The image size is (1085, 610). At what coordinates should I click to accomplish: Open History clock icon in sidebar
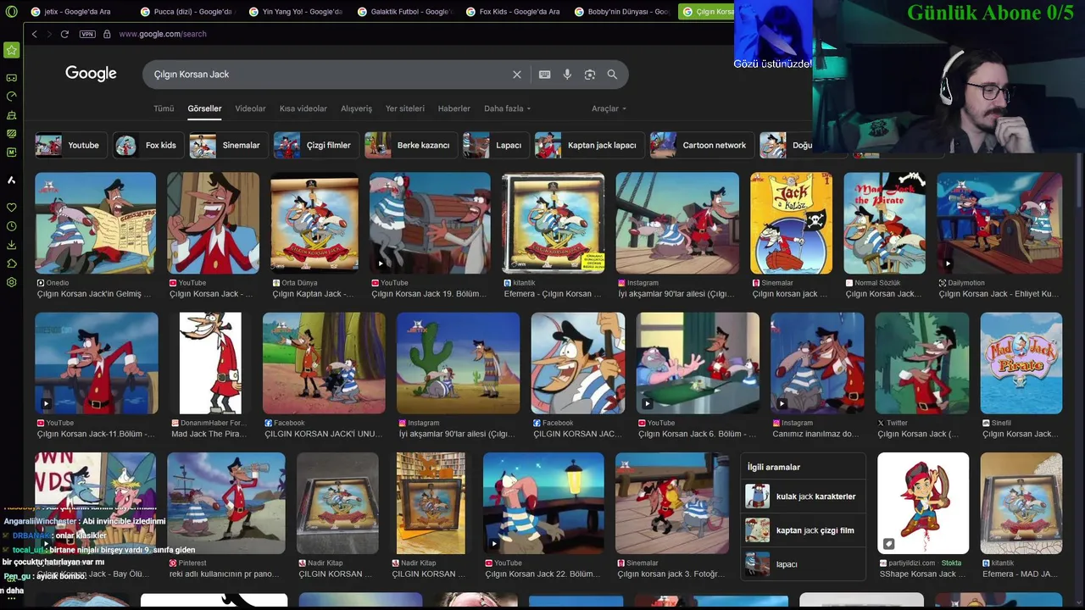[x=11, y=226]
